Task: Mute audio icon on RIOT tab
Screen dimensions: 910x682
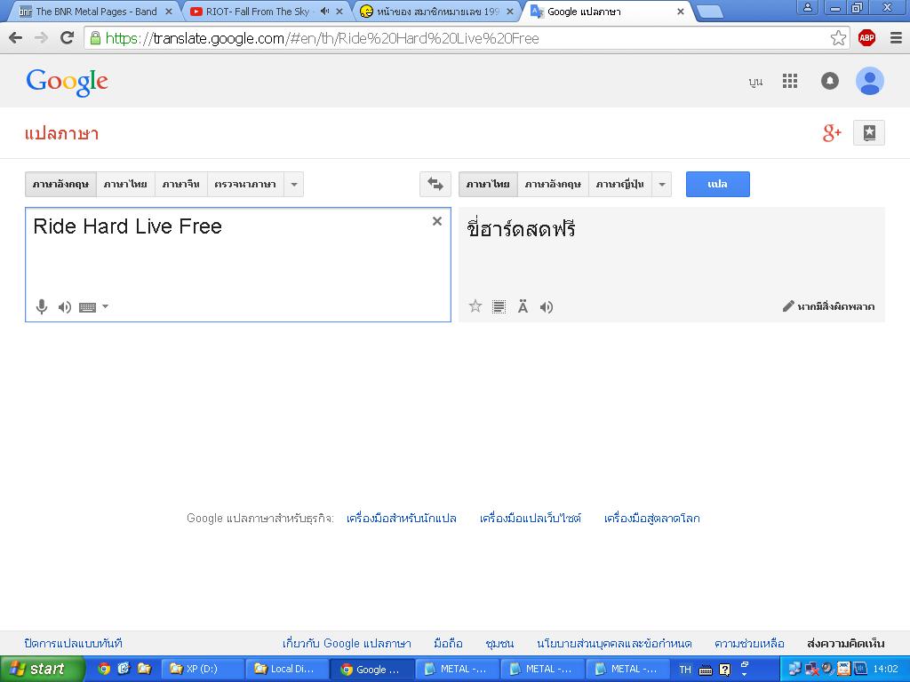Action: (324, 11)
